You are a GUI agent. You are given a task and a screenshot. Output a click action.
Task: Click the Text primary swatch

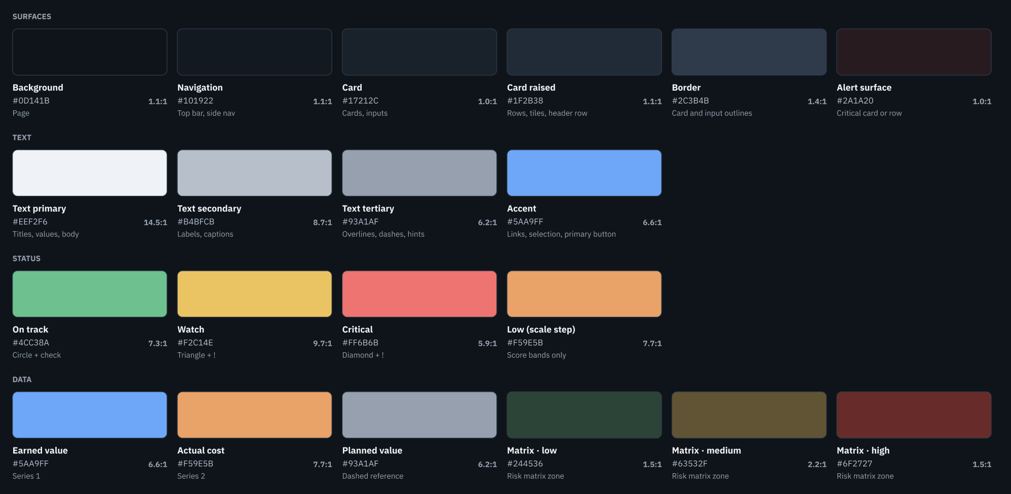click(x=90, y=173)
